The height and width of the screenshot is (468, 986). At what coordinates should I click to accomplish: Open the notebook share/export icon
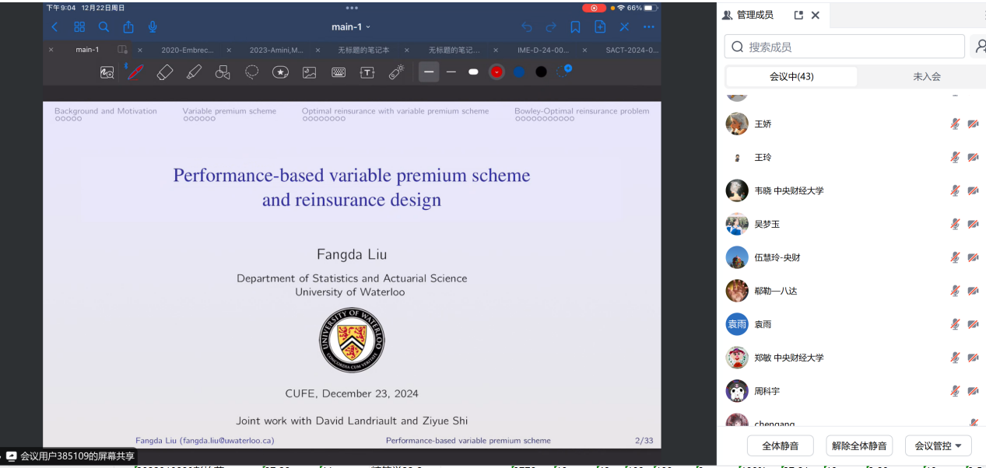tap(128, 27)
